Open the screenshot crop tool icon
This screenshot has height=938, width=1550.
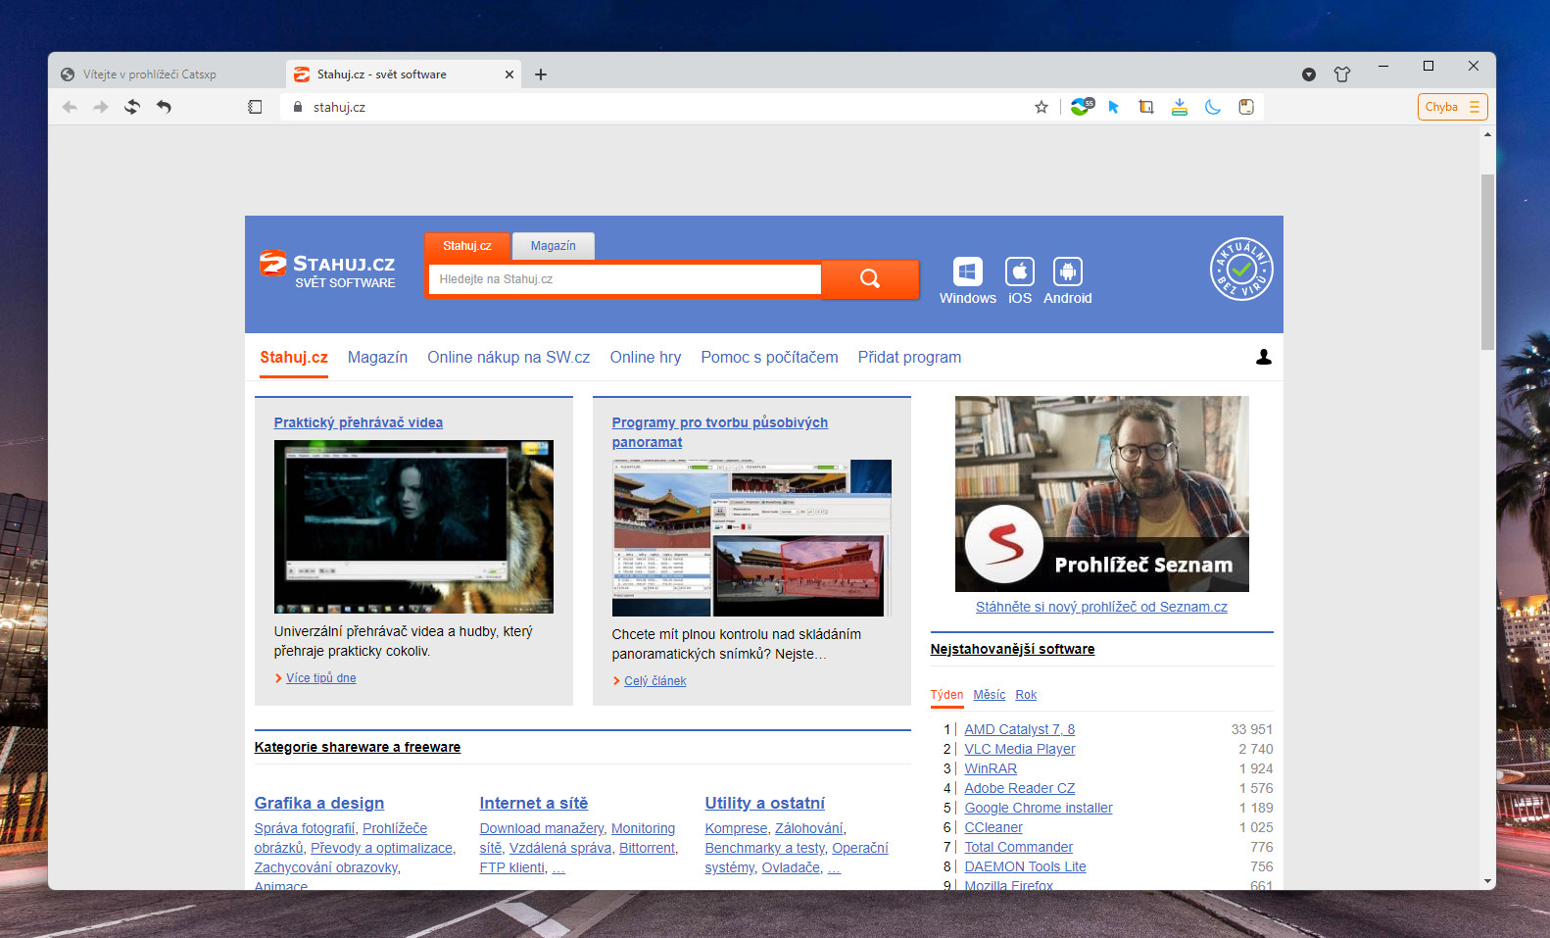pos(1146,107)
